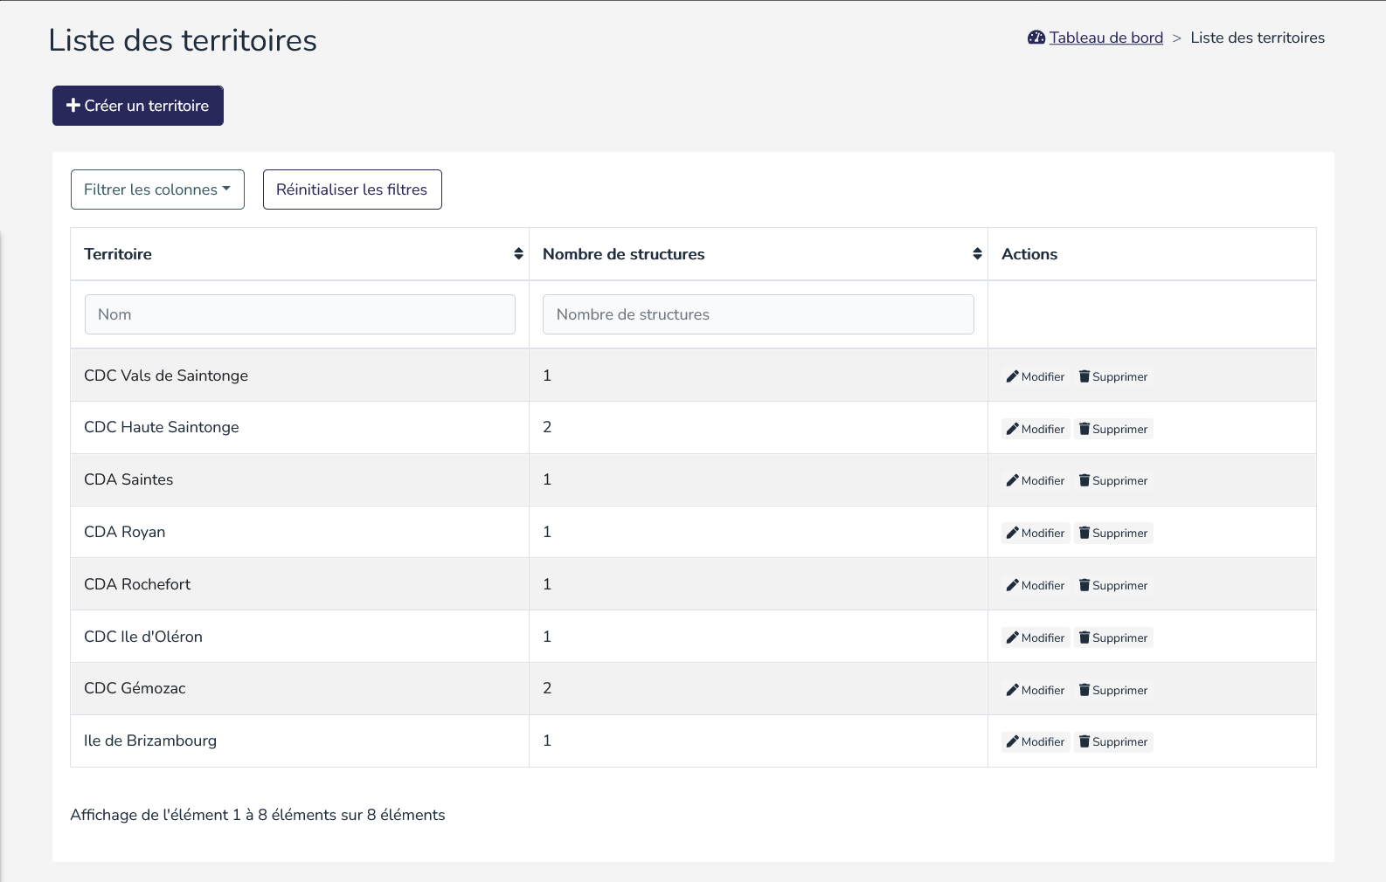Viewport: 1386px width, 882px height.
Task: Click the pencil Modifier icon for CDC Vals de Saintonge
Action: click(x=1013, y=376)
